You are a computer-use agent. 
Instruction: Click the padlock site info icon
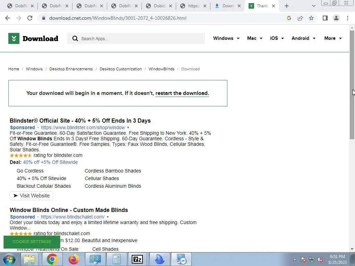[x=44, y=18]
